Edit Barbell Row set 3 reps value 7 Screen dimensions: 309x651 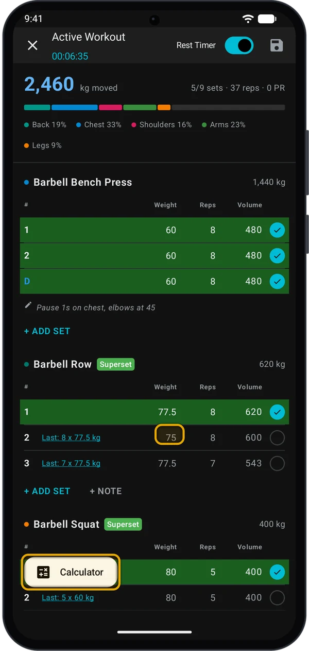[x=213, y=464]
